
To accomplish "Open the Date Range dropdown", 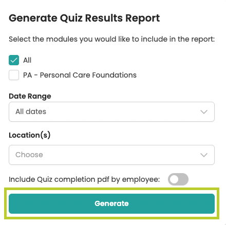I will pos(111,111).
